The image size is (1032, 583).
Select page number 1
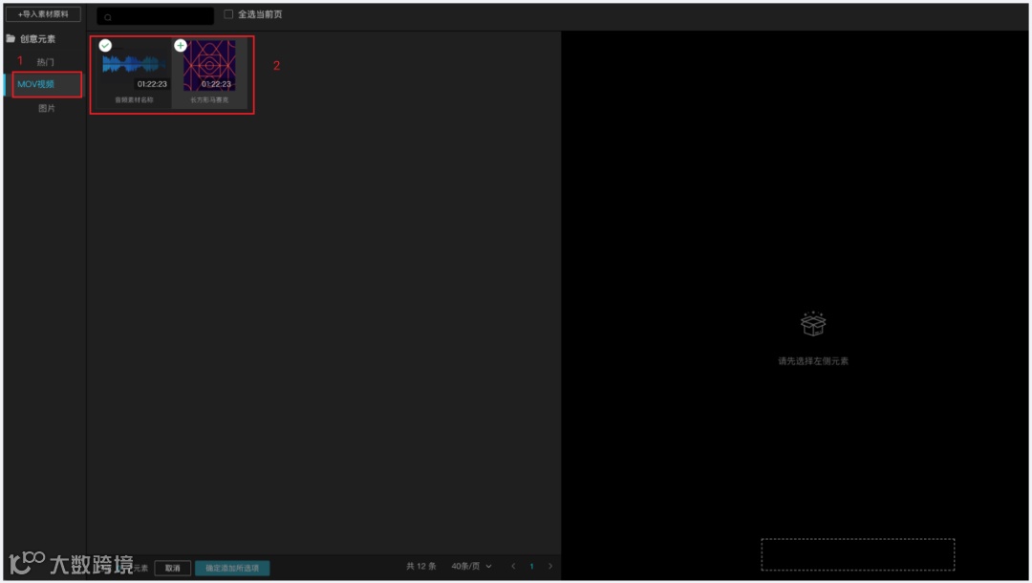[x=532, y=566]
